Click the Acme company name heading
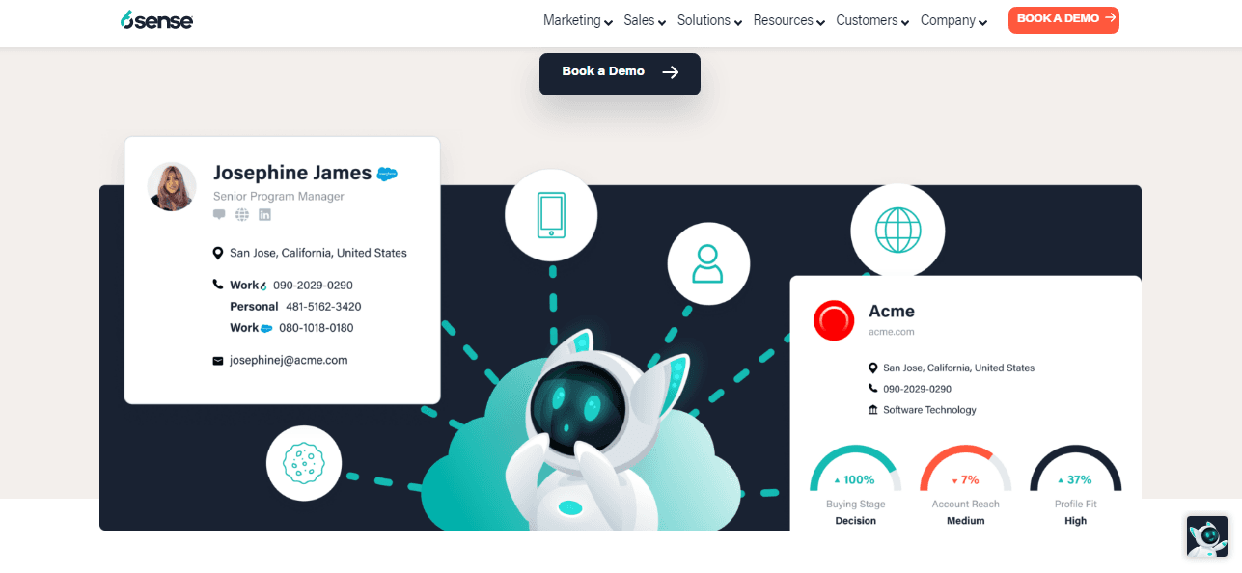1242x573 pixels. pos(892,311)
